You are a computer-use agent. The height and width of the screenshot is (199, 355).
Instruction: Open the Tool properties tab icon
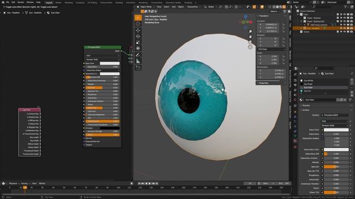(x=295, y=74)
